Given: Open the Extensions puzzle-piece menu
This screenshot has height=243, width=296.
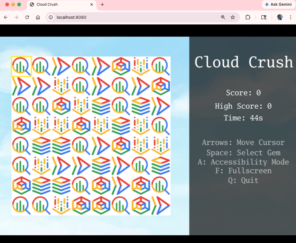Looking at the screenshot, I should coord(248,17).
